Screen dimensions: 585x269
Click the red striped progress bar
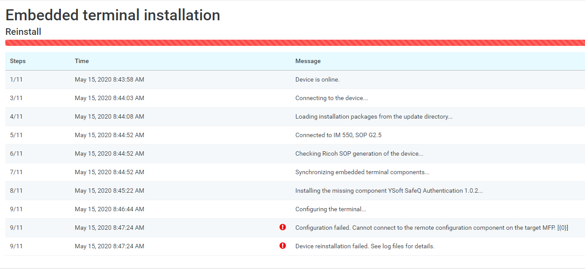pyautogui.click(x=295, y=43)
